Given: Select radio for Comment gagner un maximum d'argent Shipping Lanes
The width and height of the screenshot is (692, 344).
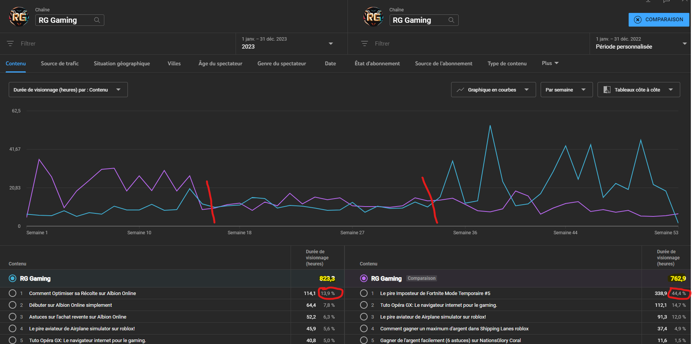Looking at the screenshot, I should tap(364, 328).
